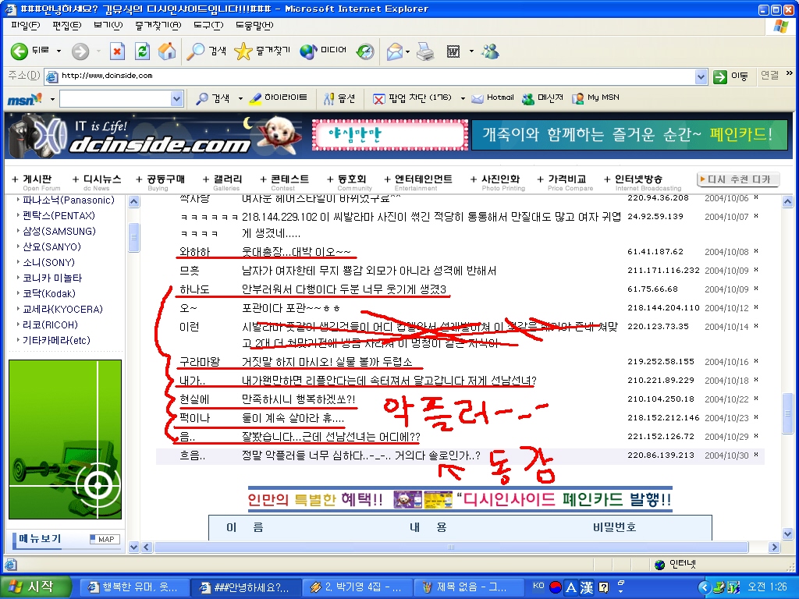Open the 도움말(H) menu
This screenshot has width=799, height=599.
click(254, 25)
